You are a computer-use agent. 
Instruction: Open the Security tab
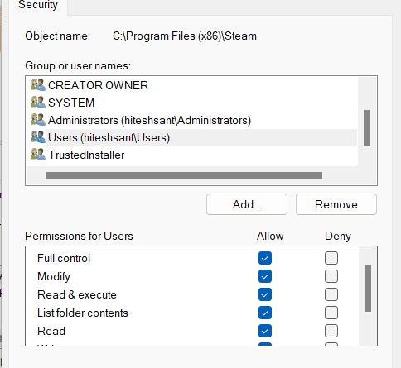pos(38,6)
